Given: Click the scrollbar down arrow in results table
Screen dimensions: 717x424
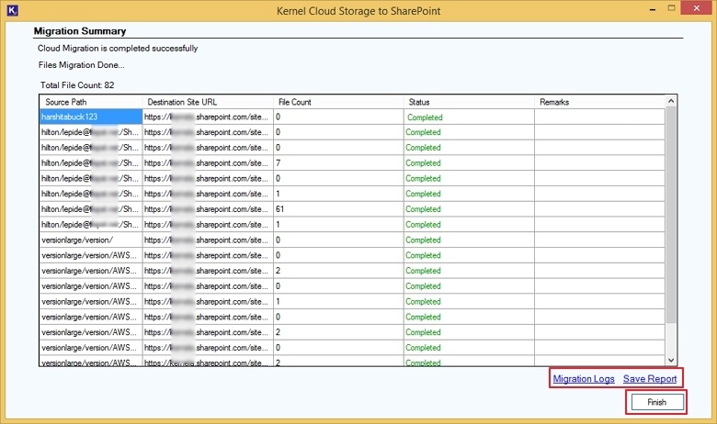Looking at the screenshot, I should pos(671,360).
